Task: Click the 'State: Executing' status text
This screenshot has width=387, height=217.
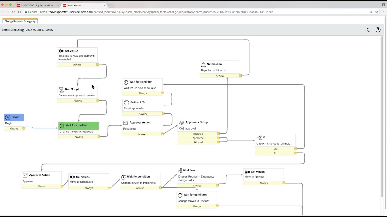Action: [x=13, y=30]
